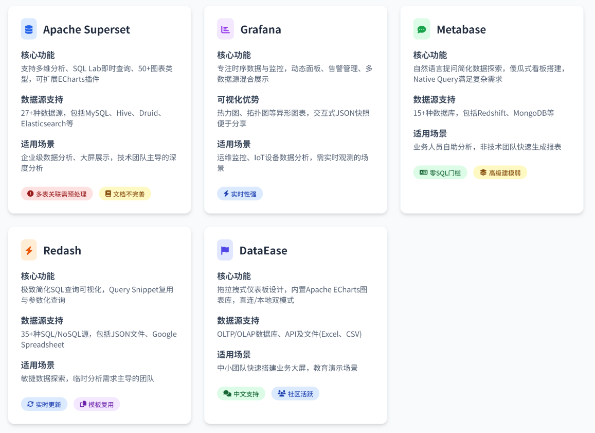Click 数据源支持 heading in Apache Superset card
The width and height of the screenshot is (595, 433).
[42, 99]
